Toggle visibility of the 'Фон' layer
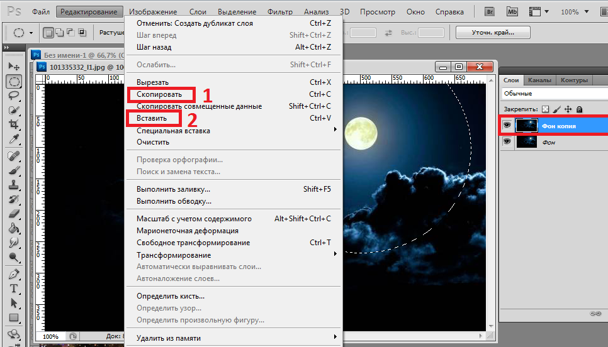Image resolution: width=608 pixels, height=347 pixels. (507, 143)
